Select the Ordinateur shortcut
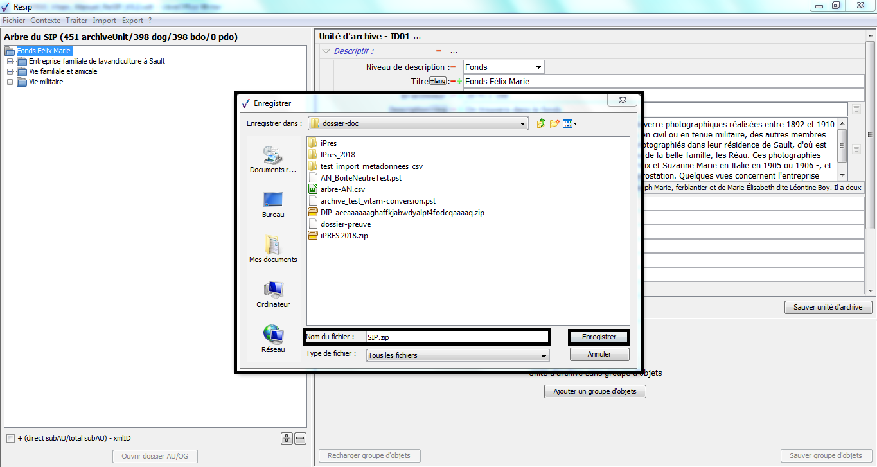This screenshot has width=877, height=467. point(273,294)
